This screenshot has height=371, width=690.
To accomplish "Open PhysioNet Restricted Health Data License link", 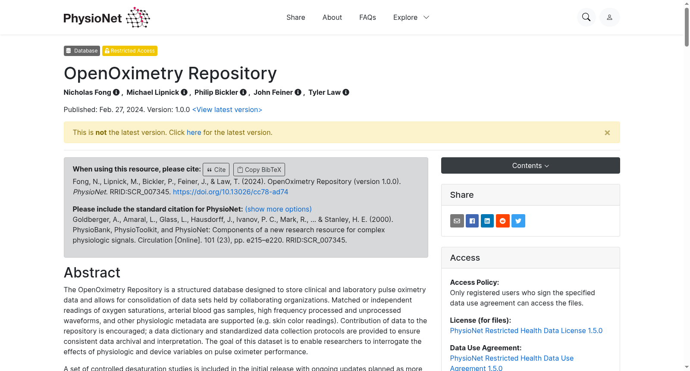I will tap(526, 330).
